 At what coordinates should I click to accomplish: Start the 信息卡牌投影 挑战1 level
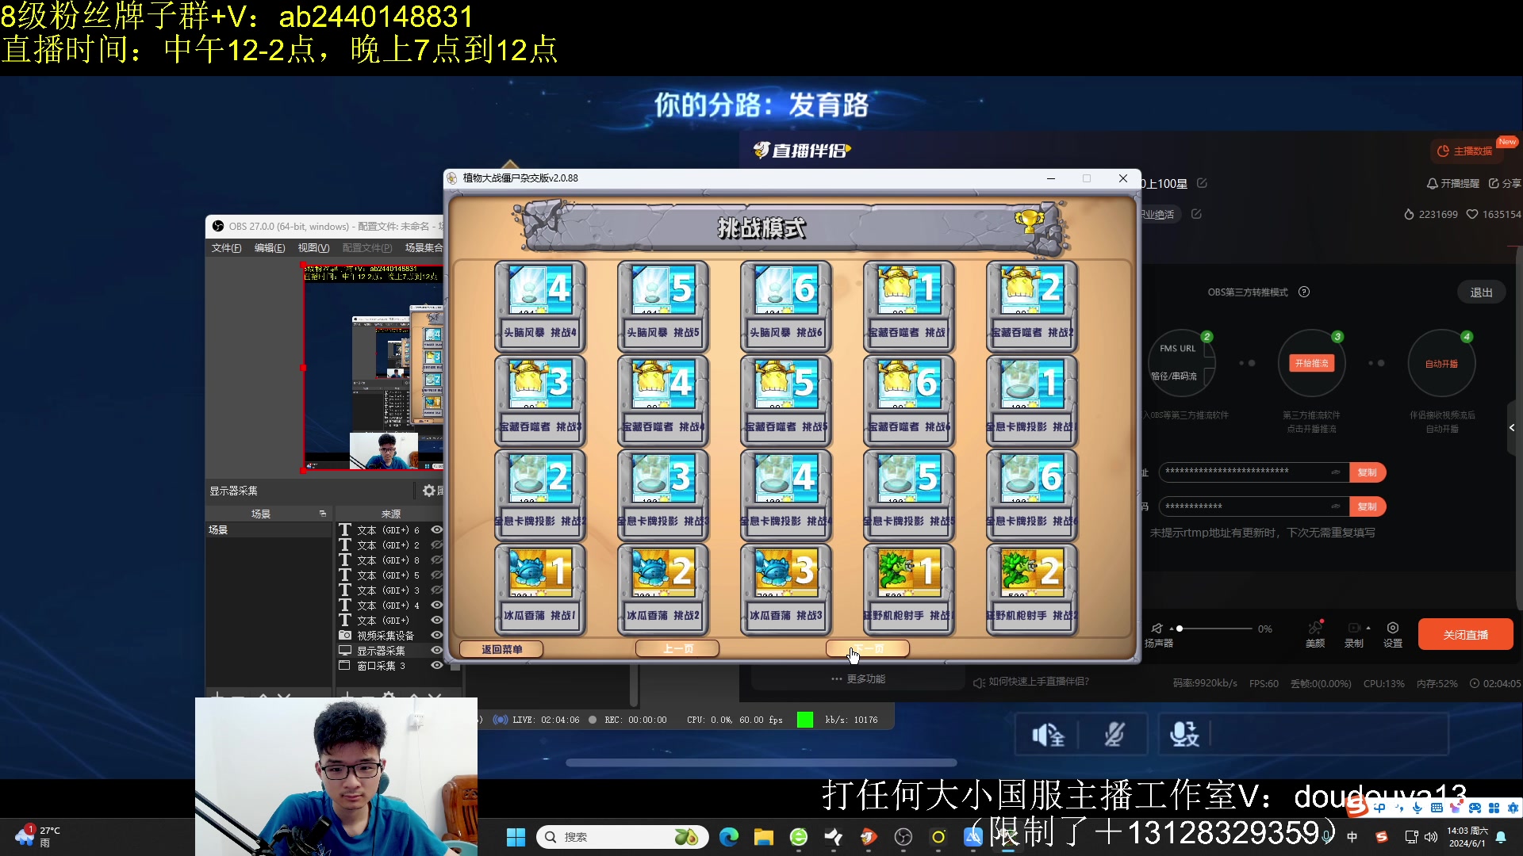click(x=1032, y=400)
